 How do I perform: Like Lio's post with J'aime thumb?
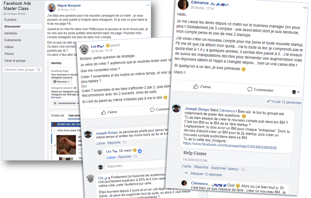pos(109,112)
